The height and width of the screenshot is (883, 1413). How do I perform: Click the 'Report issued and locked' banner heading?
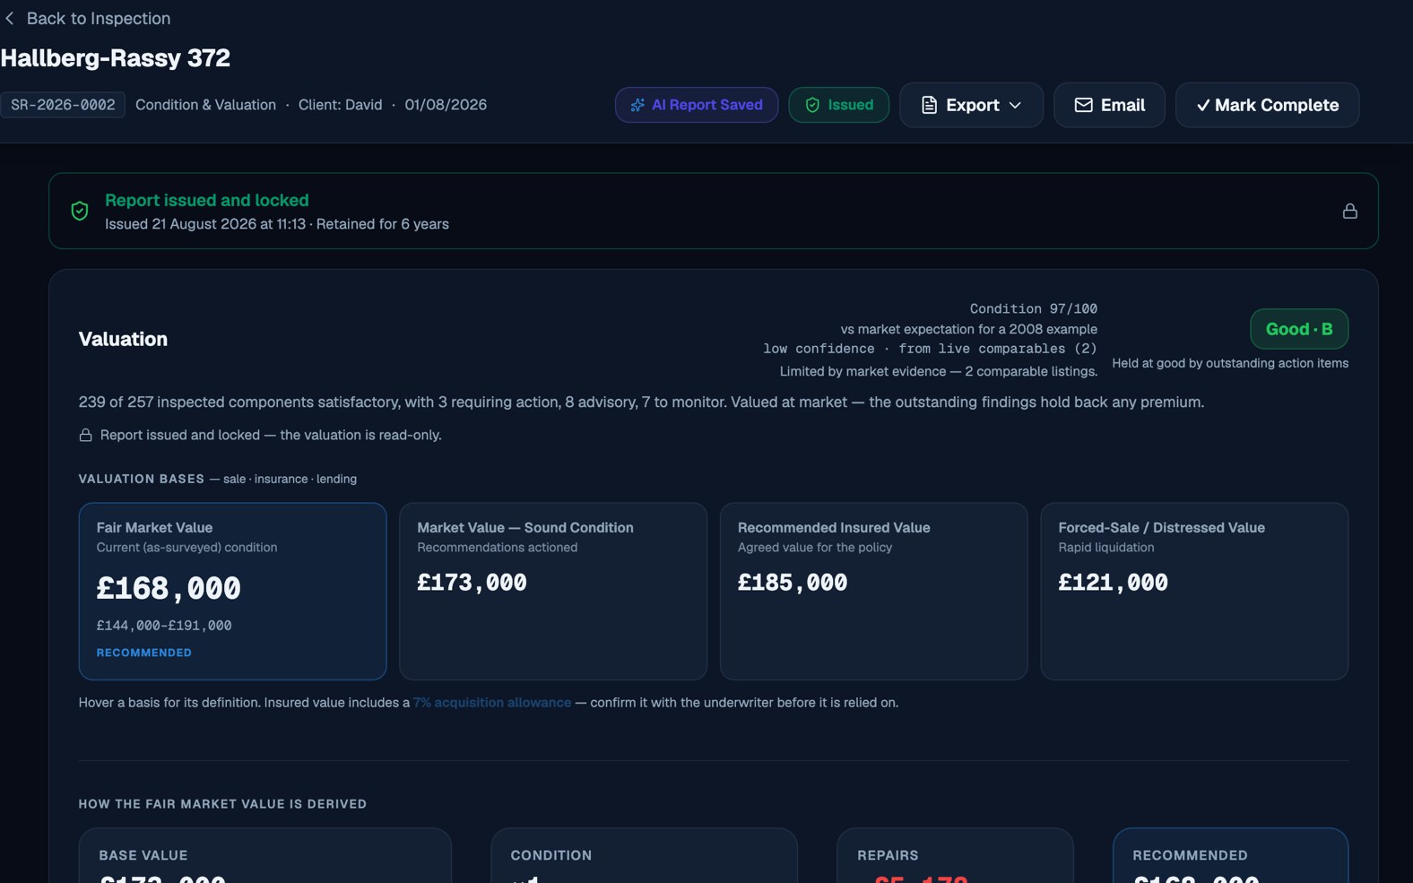(207, 200)
